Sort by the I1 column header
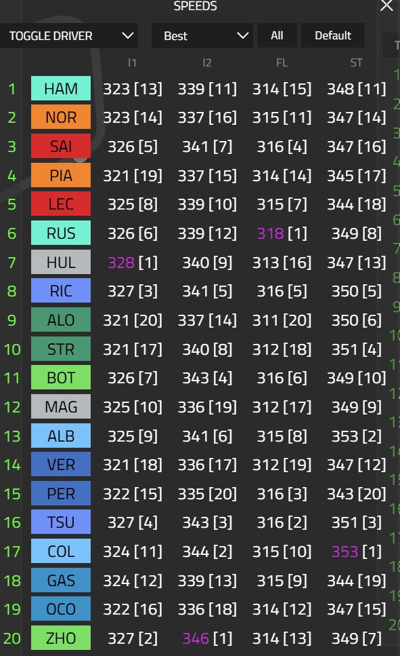 [132, 63]
